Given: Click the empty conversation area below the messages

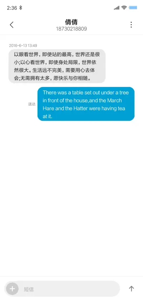Looking at the screenshot, I should coord(71,198).
